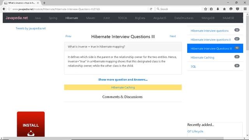Screen dimensions: 249x140
Task: Open Tweets by javapedia.net link
Action: [31, 28]
